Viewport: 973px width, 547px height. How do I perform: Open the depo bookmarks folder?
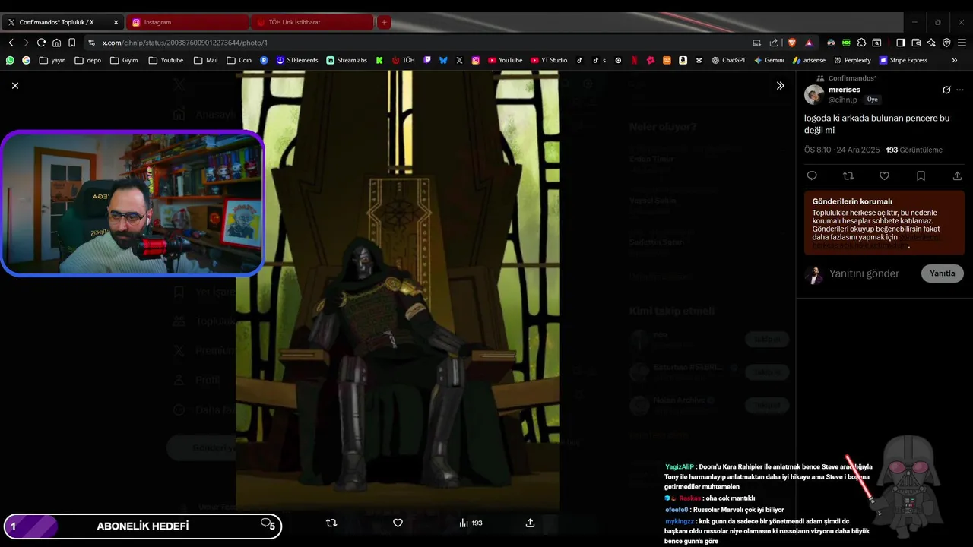[87, 60]
